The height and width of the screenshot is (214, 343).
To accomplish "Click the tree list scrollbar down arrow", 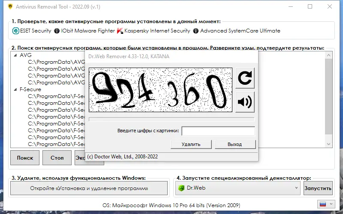I will [328, 144].
